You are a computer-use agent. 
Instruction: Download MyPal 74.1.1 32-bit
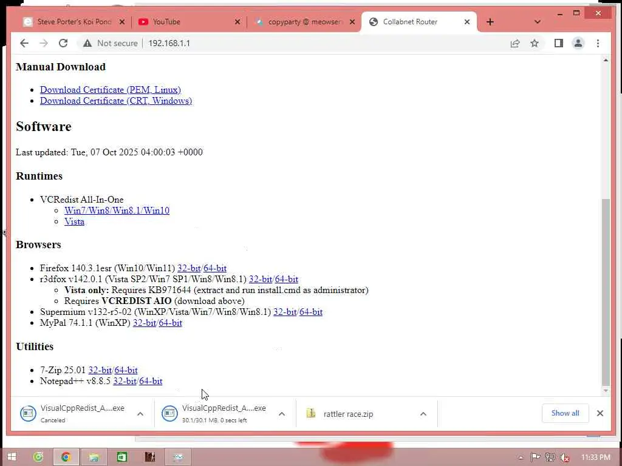tap(145, 323)
